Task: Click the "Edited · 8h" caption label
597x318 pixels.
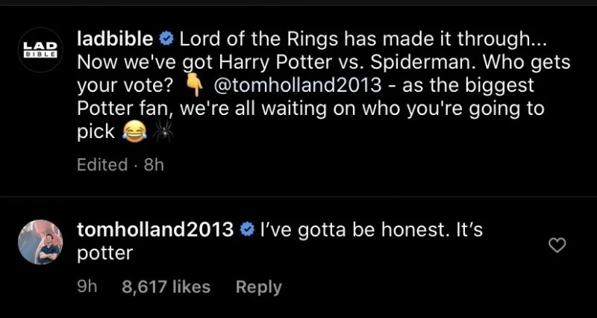Action: 119,165
